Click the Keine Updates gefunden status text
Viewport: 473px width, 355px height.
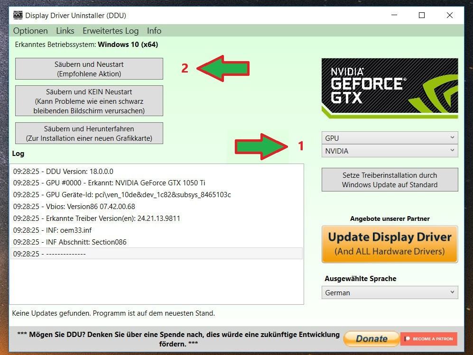pyautogui.click(x=113, y=313)
